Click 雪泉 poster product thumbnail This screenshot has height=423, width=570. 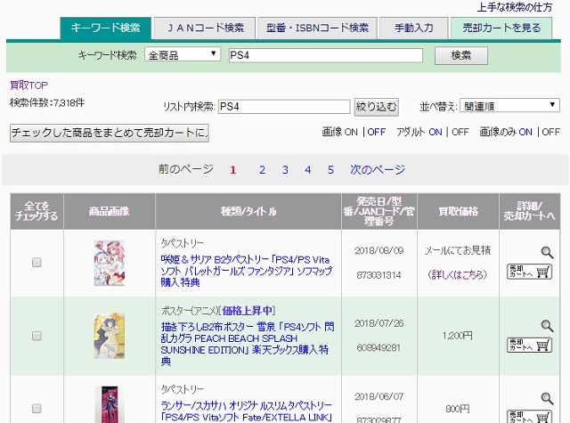[110, 336]
